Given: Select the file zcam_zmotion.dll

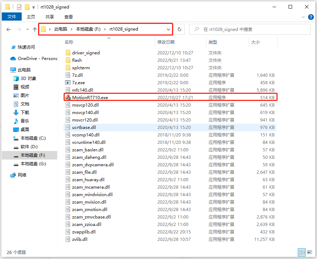Looking at the screenshot, I should click(90, 210).
